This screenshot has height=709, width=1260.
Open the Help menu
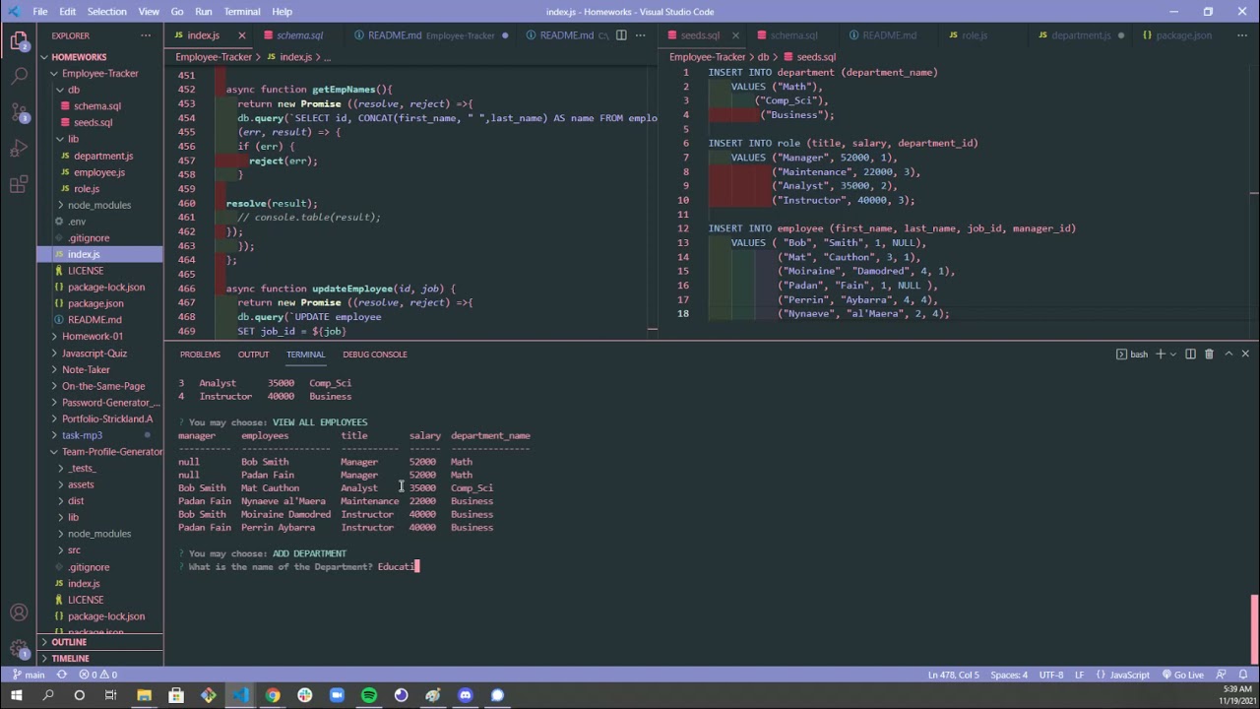click(282, 12)
